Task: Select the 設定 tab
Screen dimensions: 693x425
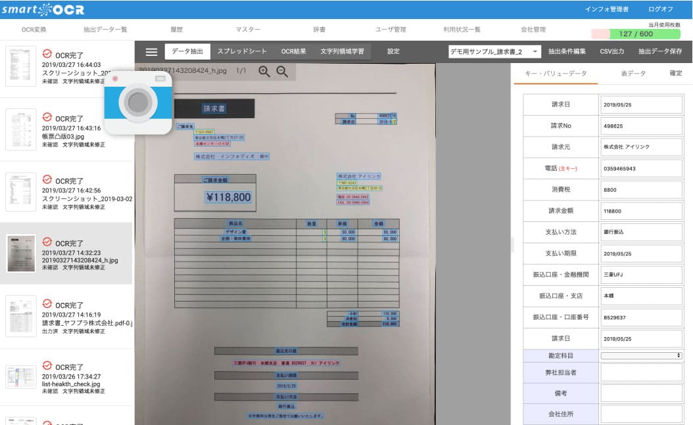Action: [x=393, y=52]
